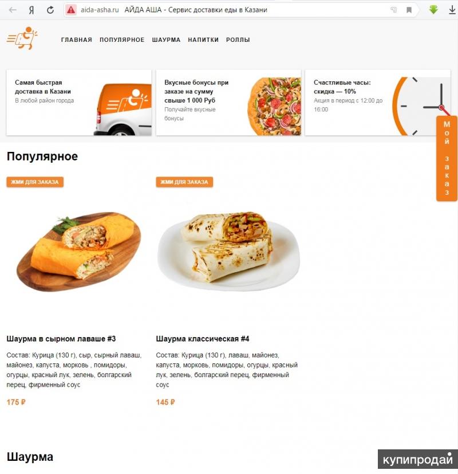Open the ГЛАВНАЯ menu item

coord(76,40)
